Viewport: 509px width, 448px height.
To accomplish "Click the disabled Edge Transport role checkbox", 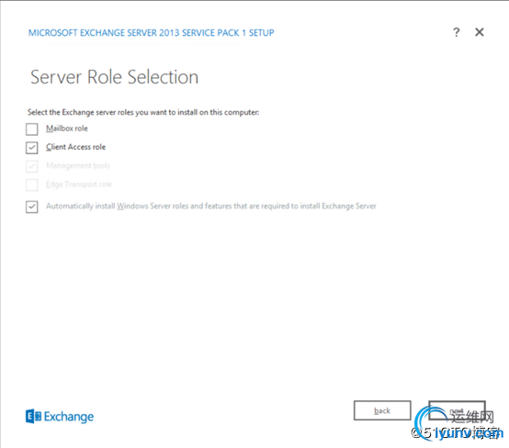I will (x=32, y=185).
